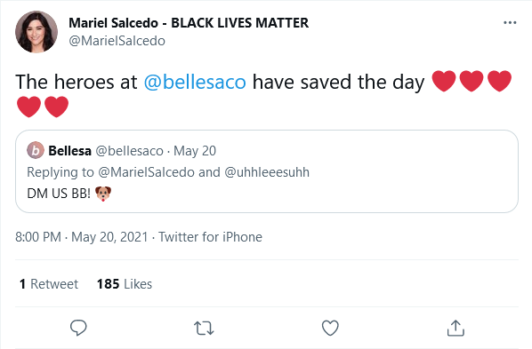532x349 pixels.
Task: Open the 8:00 PM May 20, 2021 timestamp
Action: (x=82, y=237)
